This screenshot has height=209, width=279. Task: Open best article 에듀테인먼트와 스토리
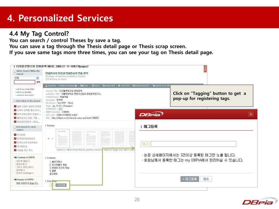point(27,122)
